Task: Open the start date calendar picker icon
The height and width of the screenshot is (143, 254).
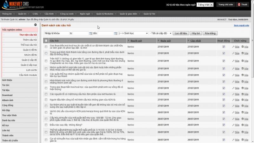Action: [91, 33]
